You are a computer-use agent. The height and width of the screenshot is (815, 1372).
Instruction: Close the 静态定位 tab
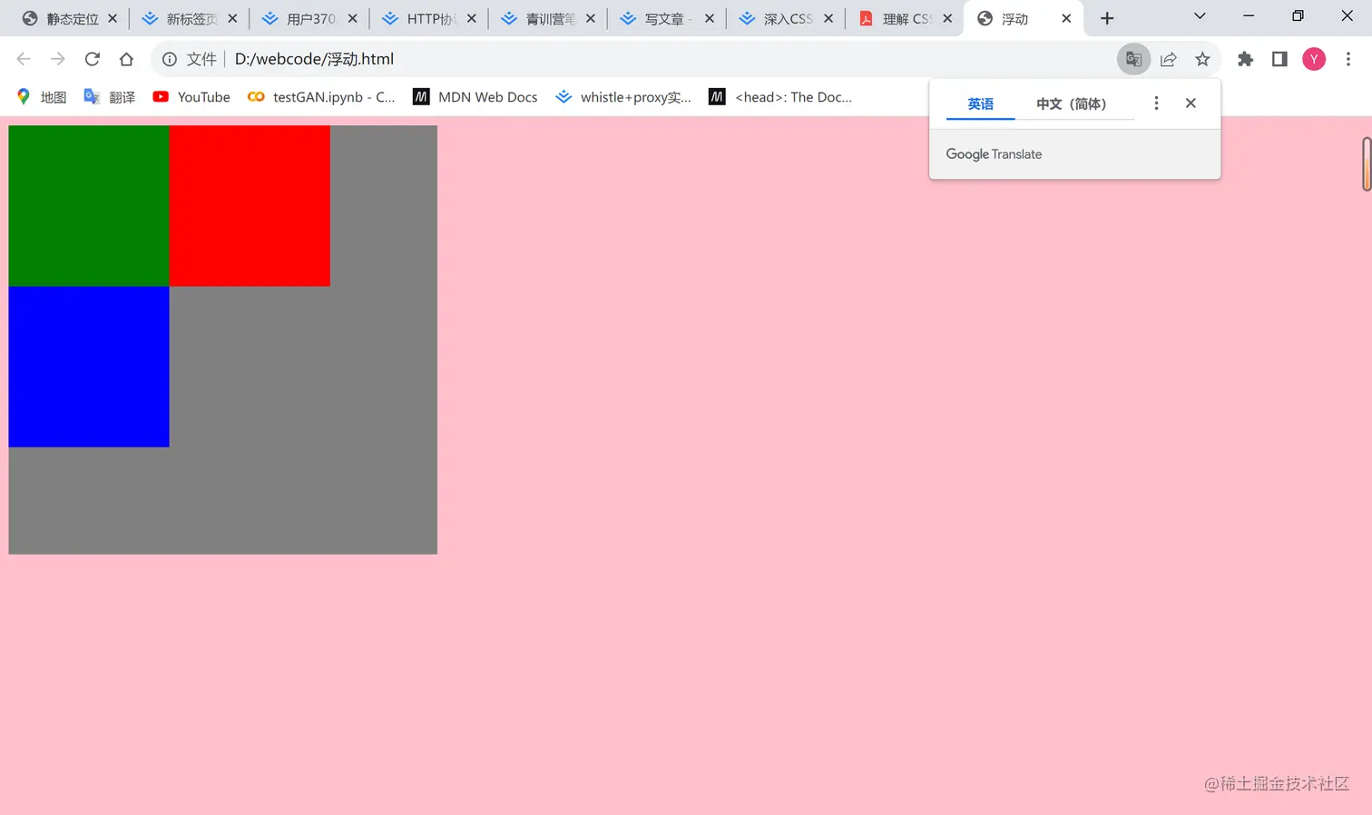point(113,18)
